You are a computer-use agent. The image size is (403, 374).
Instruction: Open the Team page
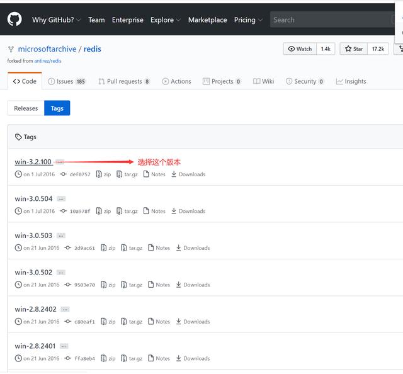(96, 20)
